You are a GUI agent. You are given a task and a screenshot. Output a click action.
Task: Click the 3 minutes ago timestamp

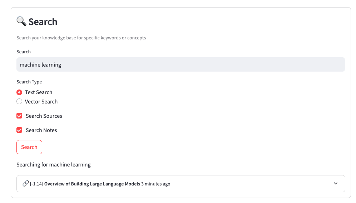(x=155, y=184)
